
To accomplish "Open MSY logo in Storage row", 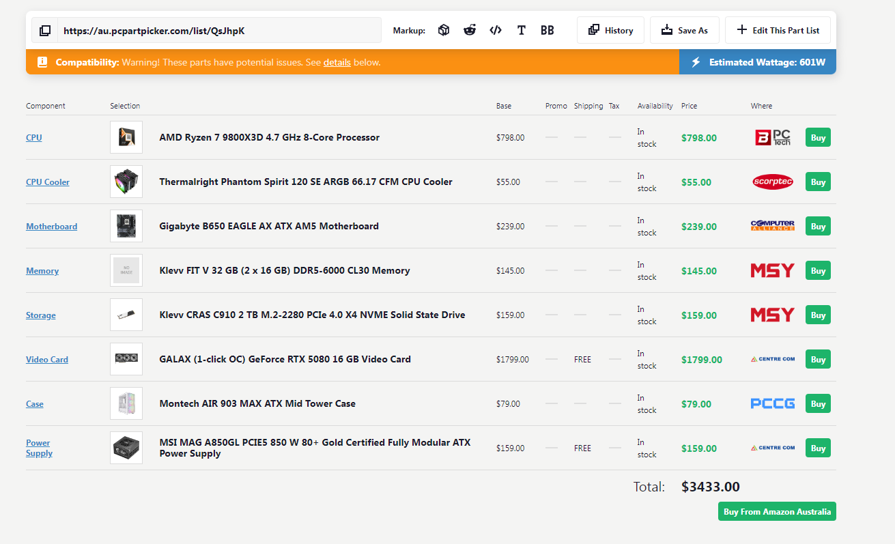I will (x=773, y=315).
